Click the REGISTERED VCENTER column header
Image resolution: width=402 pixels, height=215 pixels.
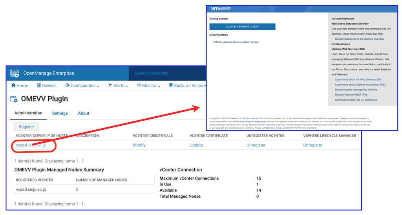35,180
